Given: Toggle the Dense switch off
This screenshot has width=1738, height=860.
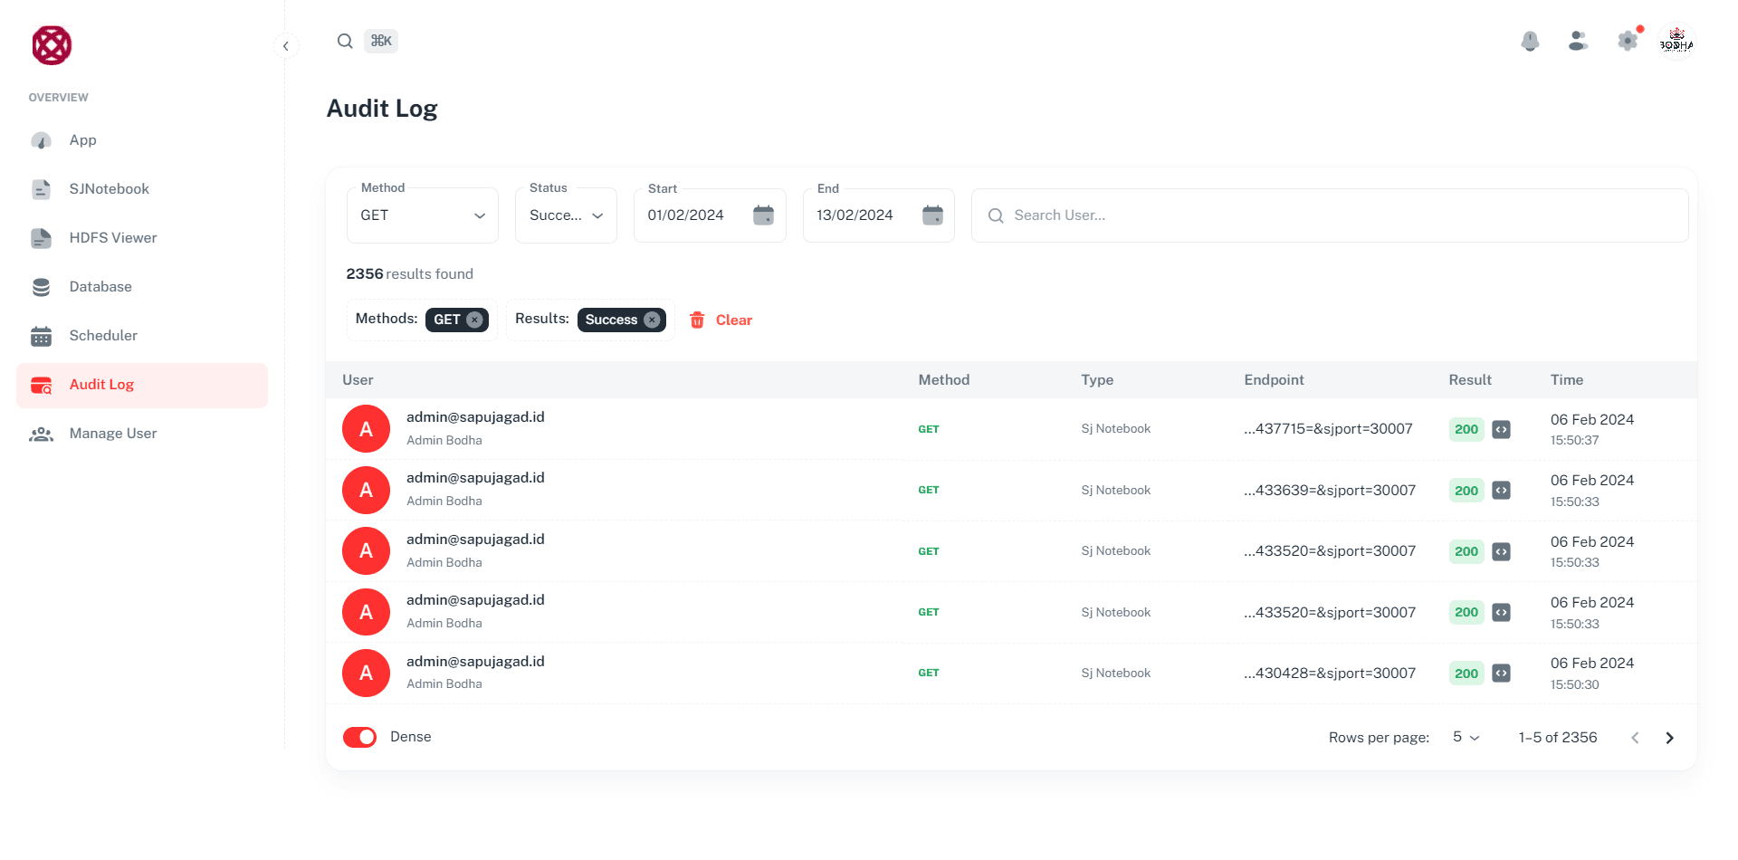Looking at the screenshot, I should [x=359, y=738].
